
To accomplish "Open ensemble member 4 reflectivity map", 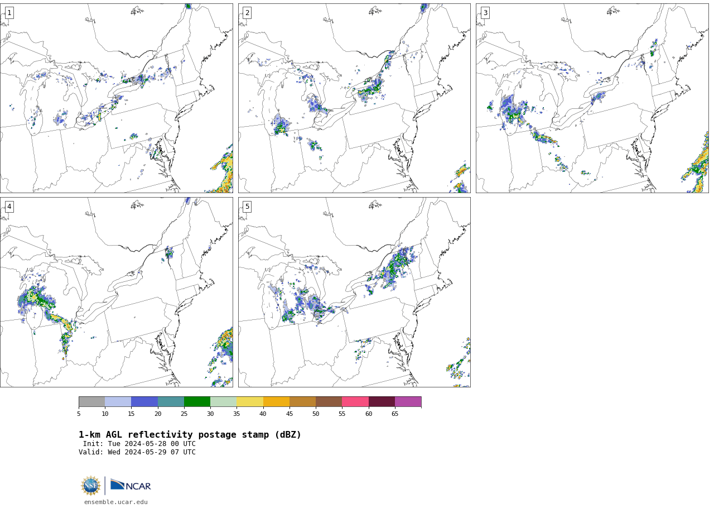I will (x=117, y=292).
